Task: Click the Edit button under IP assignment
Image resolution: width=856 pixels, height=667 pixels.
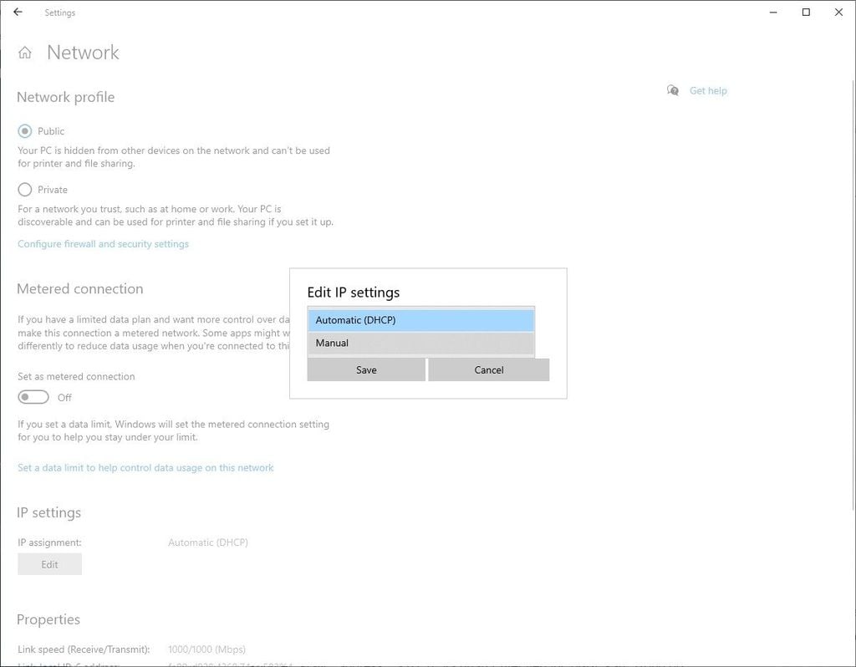Action: [x=49, y=564]
